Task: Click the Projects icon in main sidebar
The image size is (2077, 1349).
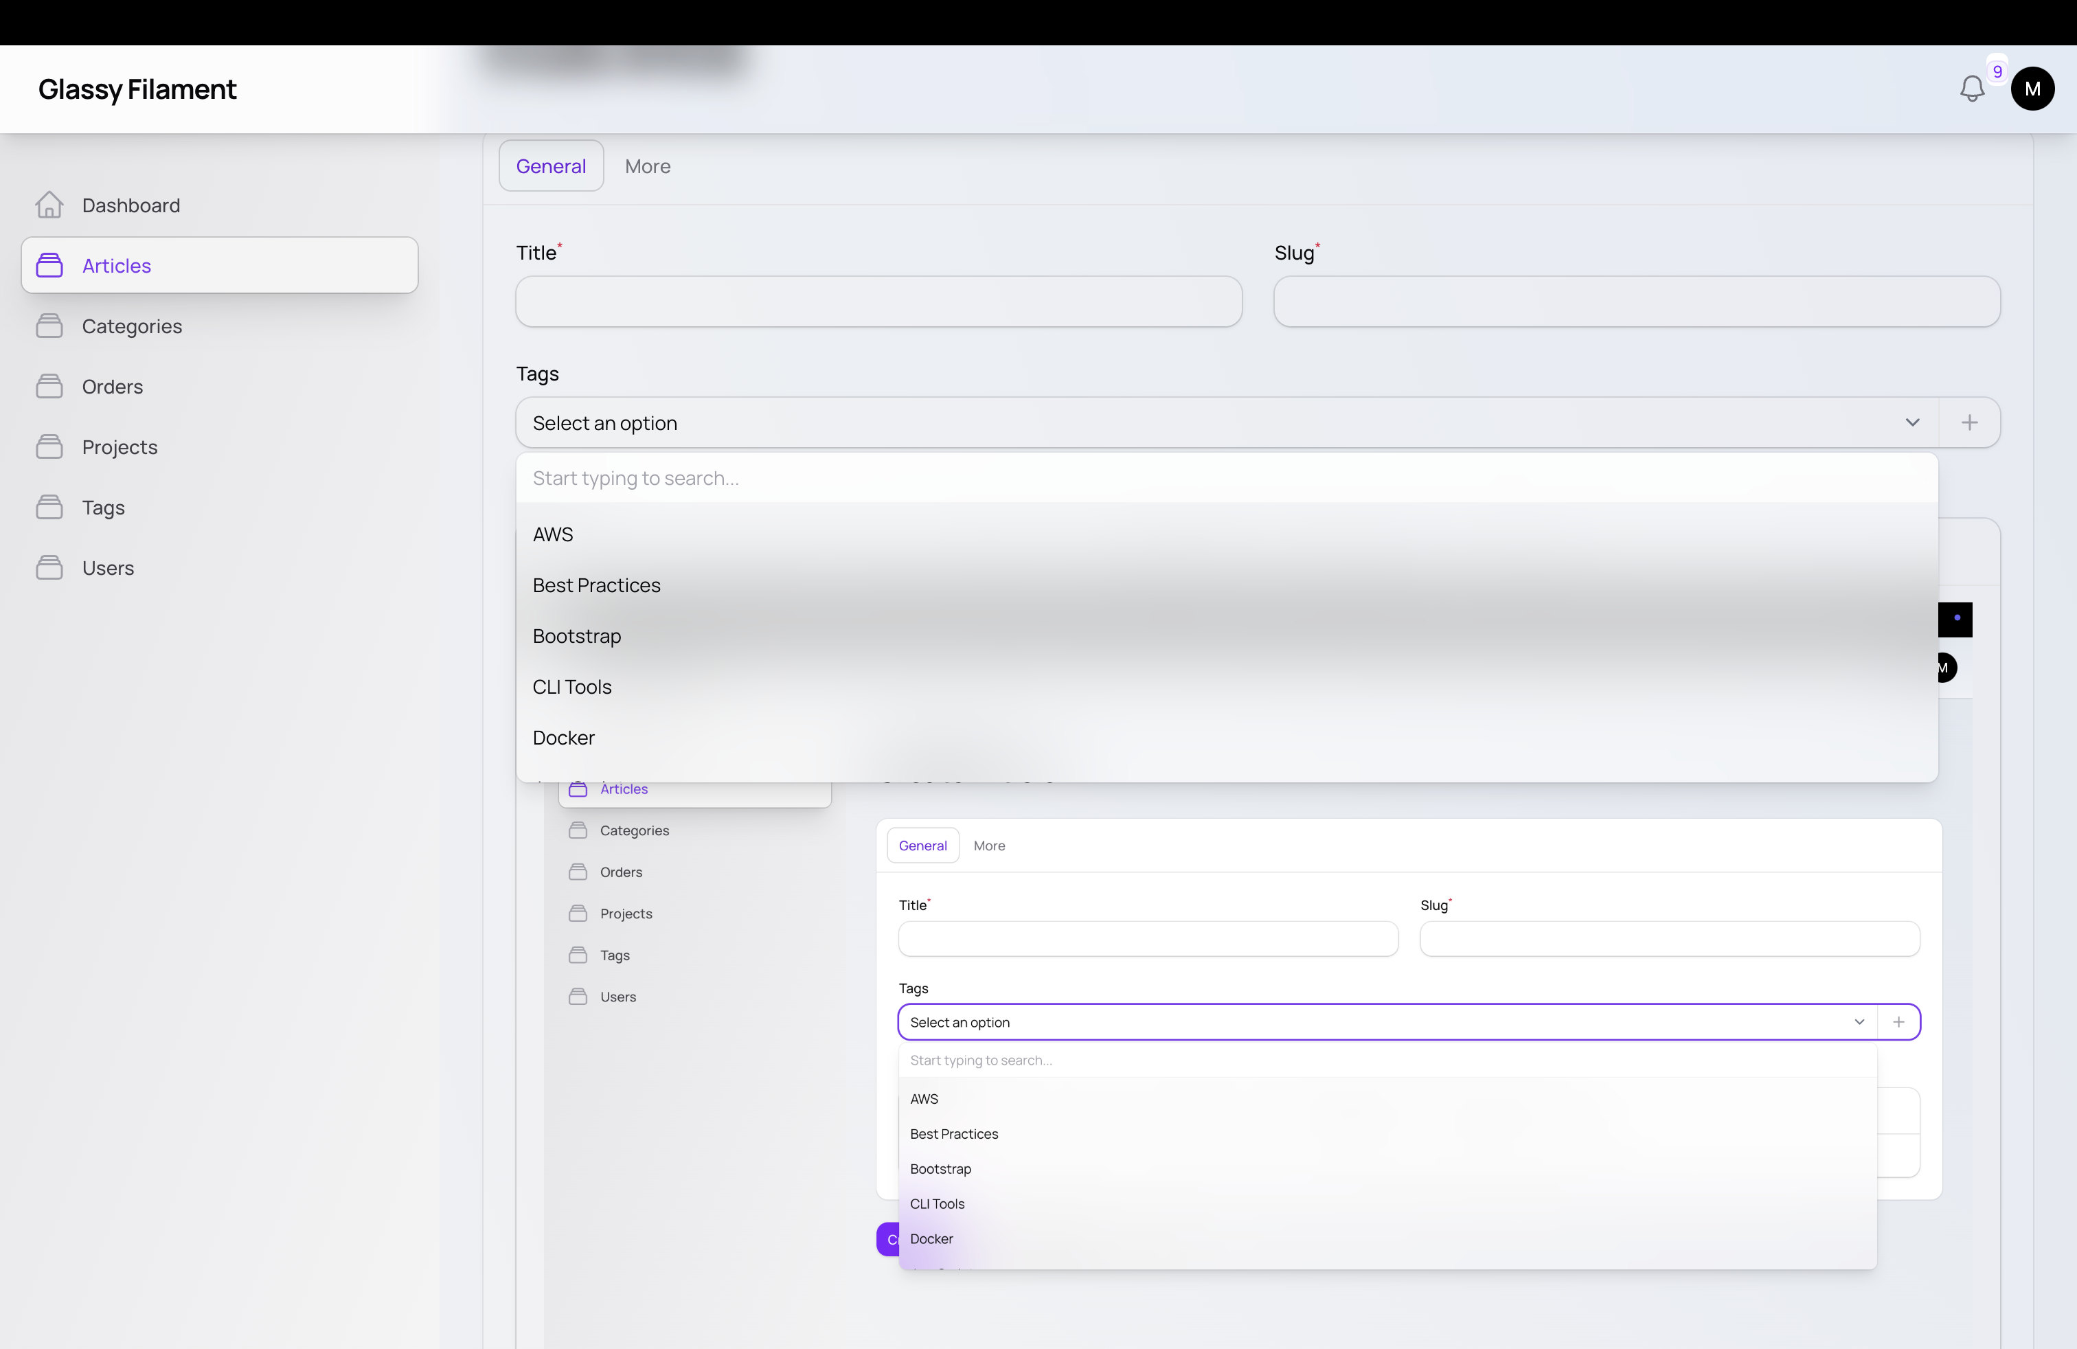Action: [x=49, y=446]
